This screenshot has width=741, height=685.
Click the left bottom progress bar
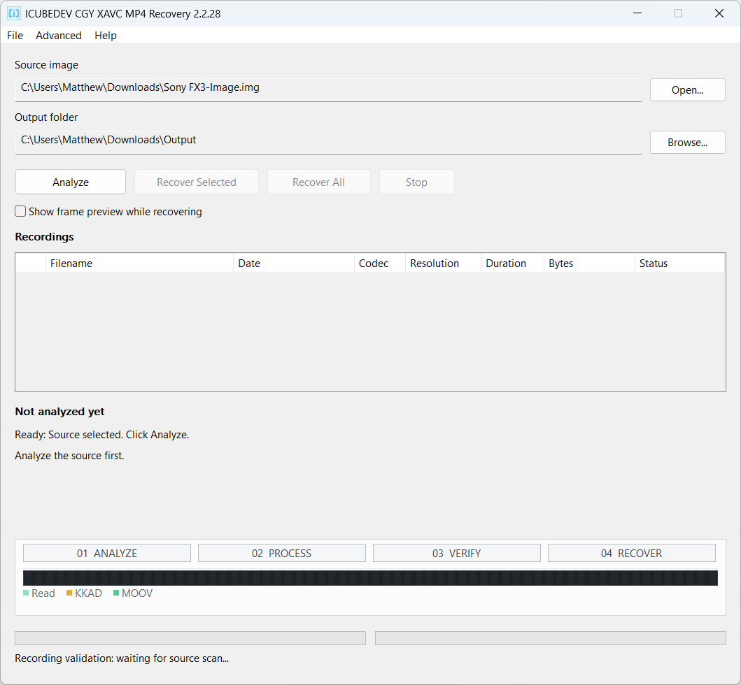(x=190, y=637)
